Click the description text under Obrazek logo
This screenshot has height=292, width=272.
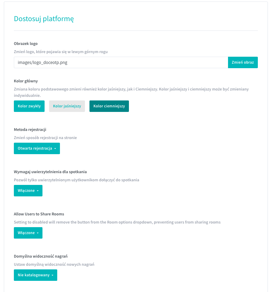click(61, 52)
